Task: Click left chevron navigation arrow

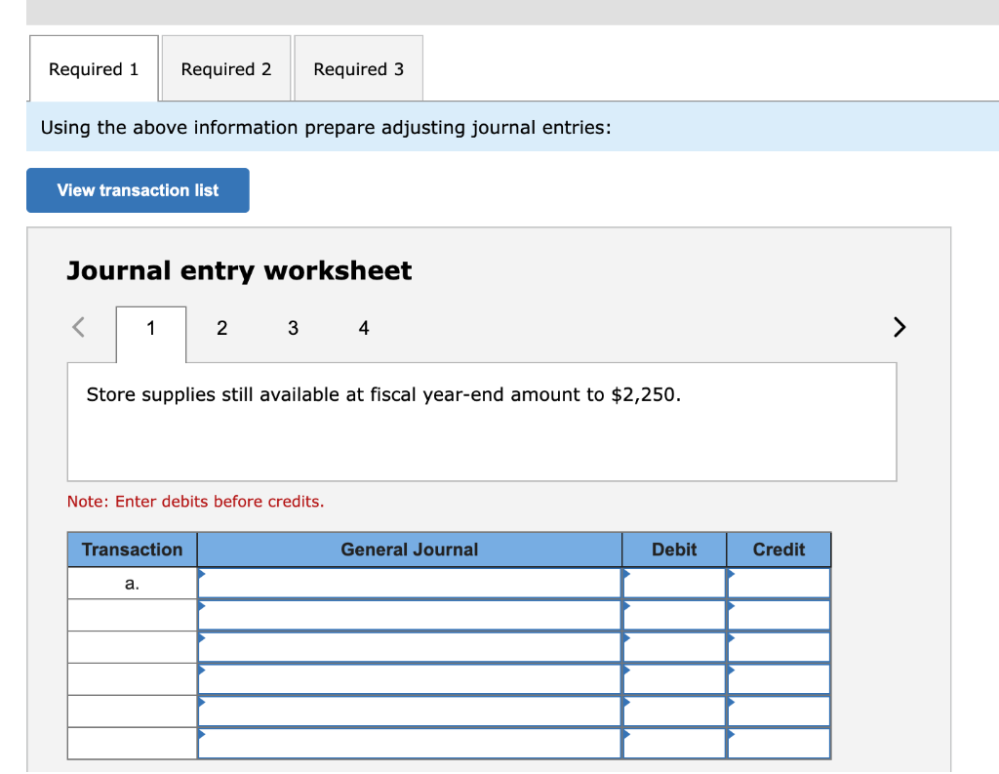Action: point(78,327)
